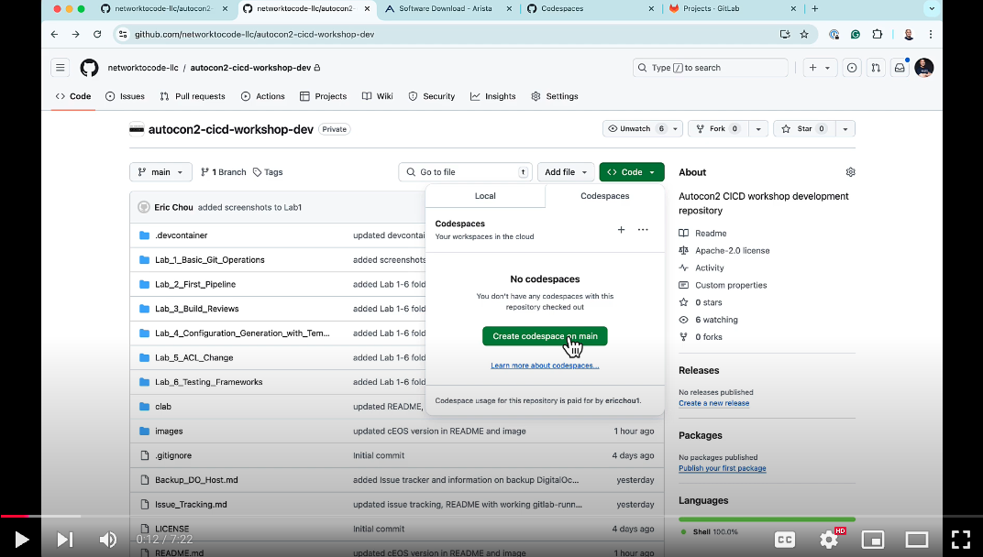Open notifications inbox icon
983x557 pixels.
point(900,68)
